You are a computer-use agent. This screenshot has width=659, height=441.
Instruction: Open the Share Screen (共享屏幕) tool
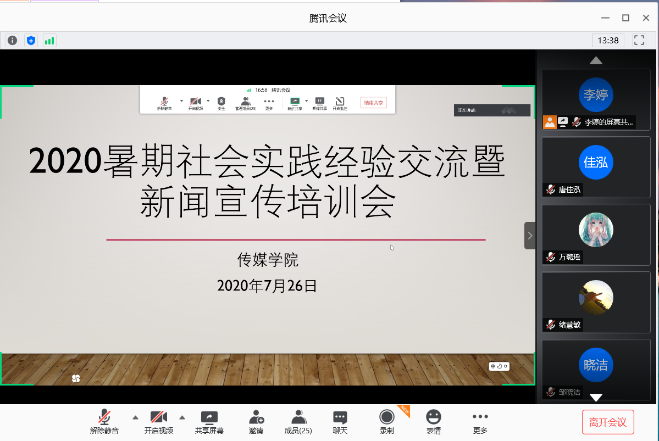click(x=209, y=422)
